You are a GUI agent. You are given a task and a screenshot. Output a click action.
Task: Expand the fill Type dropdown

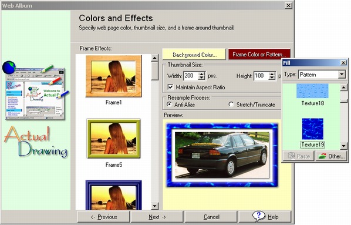(x=342, y=75)
